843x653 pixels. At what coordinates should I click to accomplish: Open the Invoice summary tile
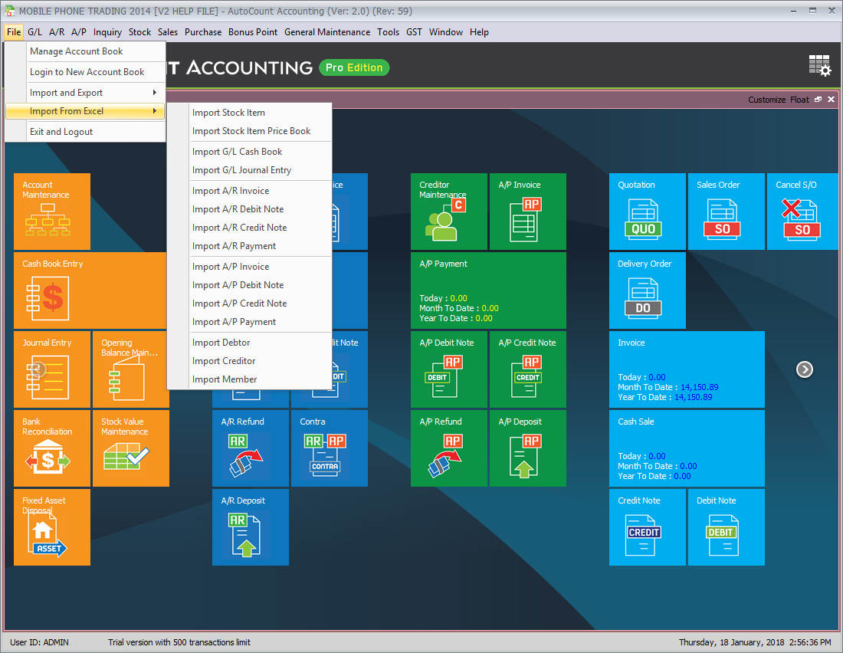[687, 369]
